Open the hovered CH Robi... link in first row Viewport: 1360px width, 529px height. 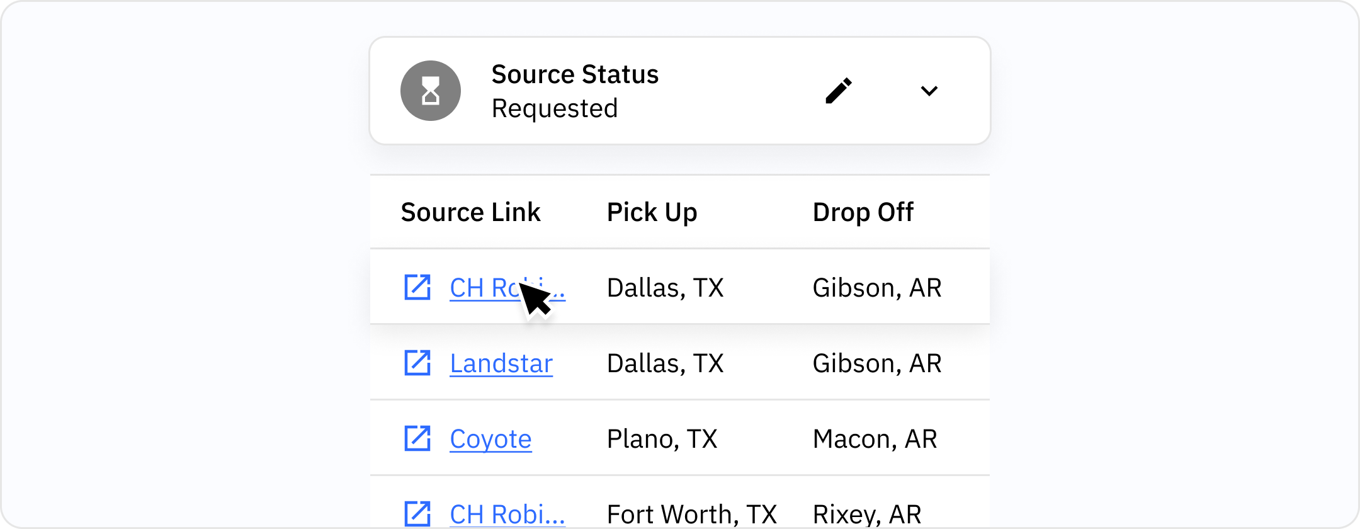pos(507,288)
